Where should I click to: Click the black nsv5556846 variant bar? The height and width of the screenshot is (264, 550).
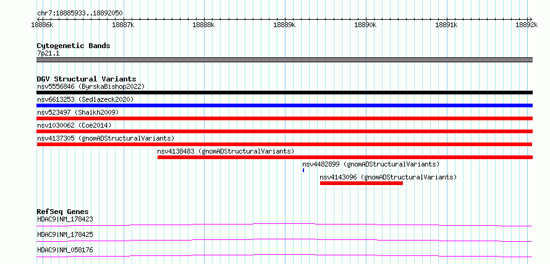coord(284,93)
